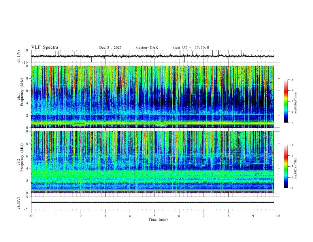
Task: Click the "-5" tick on ch.2 color bar
Action: [291, 166]
